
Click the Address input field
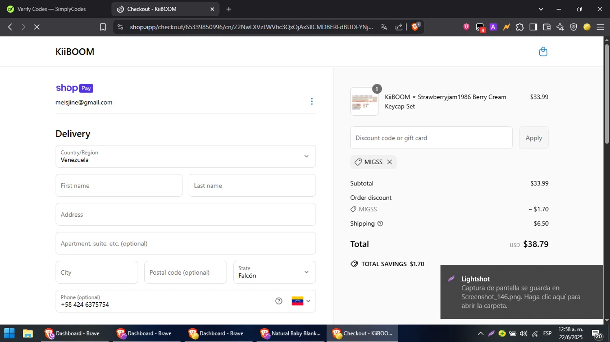(x=185, y=214)
